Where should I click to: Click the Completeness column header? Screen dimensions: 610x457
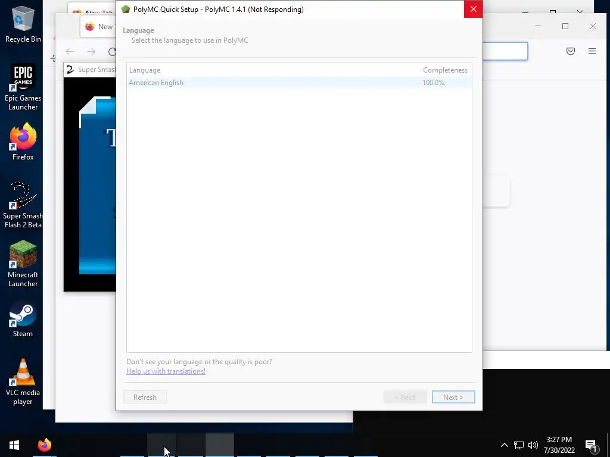(x=445, y=70)
